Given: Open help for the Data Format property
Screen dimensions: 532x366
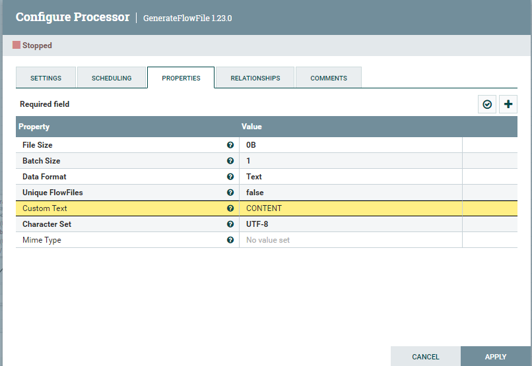Looking at the screenshot, I should pyautogui.click(x=230, y=177).
